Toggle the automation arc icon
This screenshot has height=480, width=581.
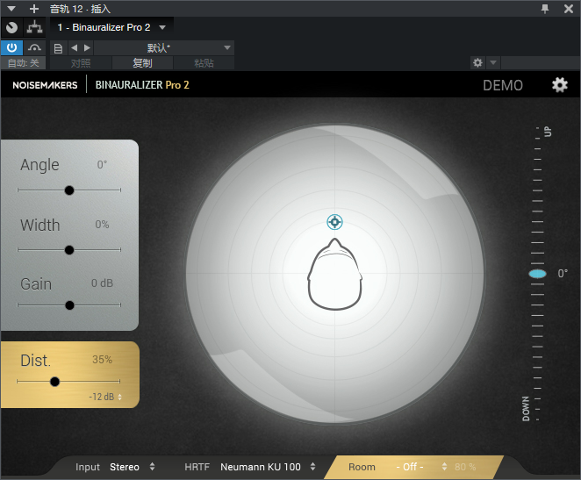[34, 47]
